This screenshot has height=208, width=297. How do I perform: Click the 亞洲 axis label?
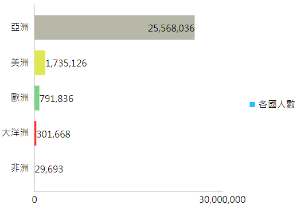[x=19, y=27]
